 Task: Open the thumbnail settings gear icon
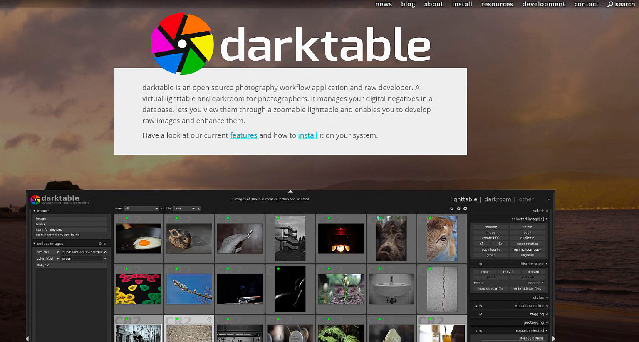(465, 208)
